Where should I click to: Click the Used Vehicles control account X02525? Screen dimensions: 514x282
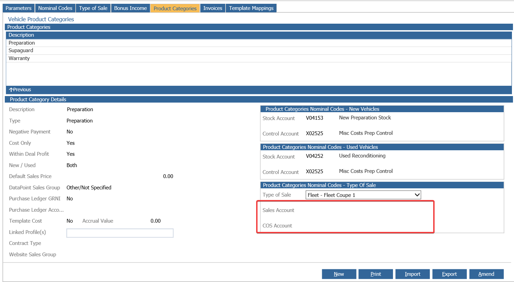315,172
